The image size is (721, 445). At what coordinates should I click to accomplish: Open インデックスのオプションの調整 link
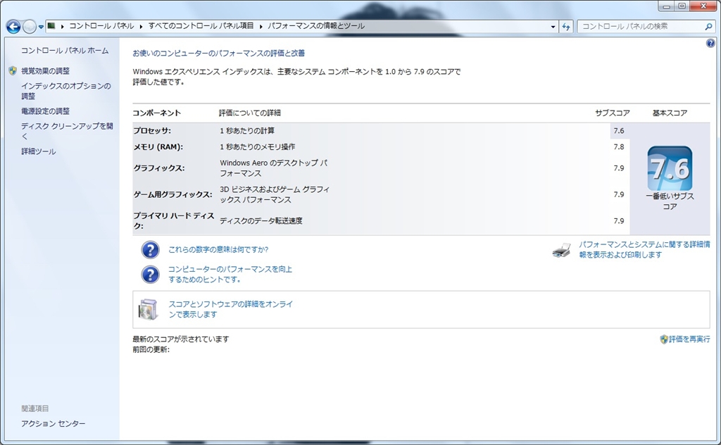[x=65, y=91]
